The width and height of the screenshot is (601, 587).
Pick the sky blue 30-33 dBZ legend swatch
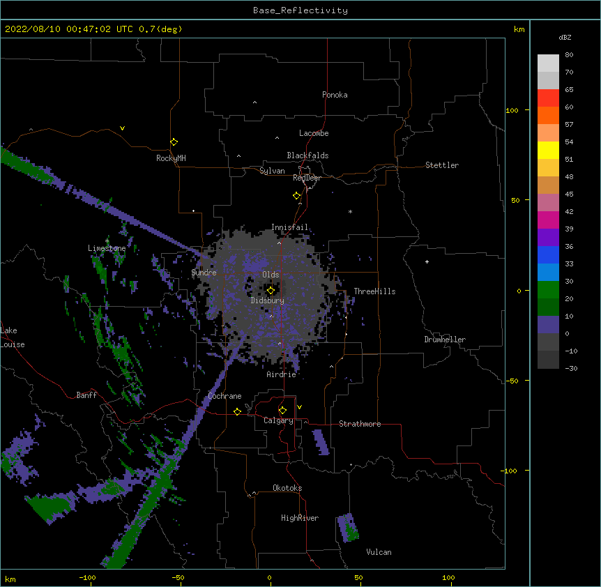coord(548,273)
